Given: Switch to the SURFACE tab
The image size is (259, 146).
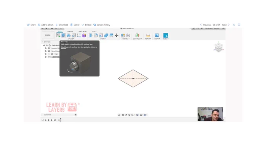Looking at the screenshot, I should click(x=70, y=31).
